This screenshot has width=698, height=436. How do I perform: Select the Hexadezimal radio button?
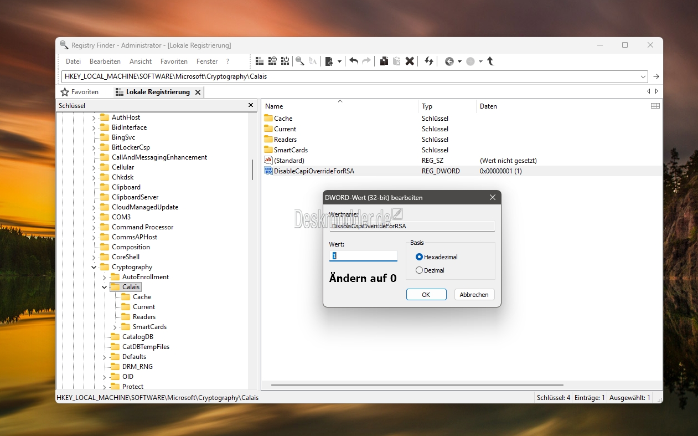pyautogui.click(x=419, y=257)
